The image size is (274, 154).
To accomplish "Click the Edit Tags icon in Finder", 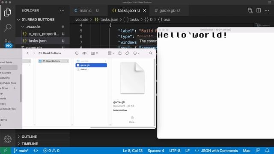I will pos(127,53).
